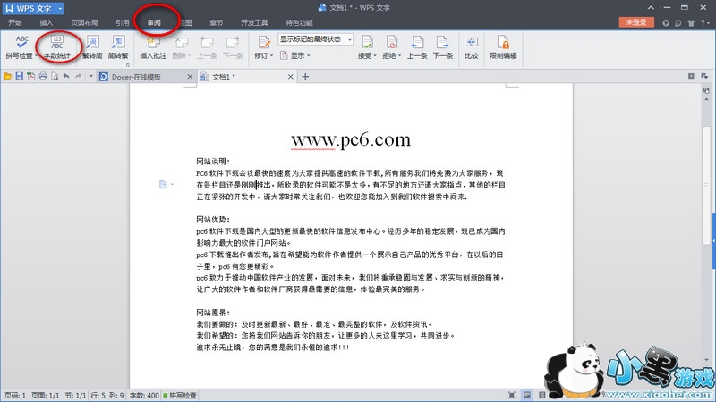Screen dimensions: 716x402
Task: Expand the 拼写检查 dropdown arrow
Action: pyautogui.click(x=36, y=55)
